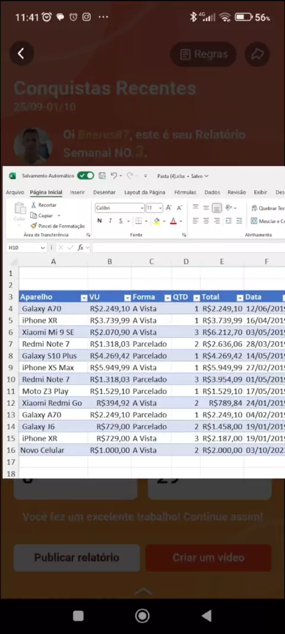This screenshot has width=285, height=634.
Task: Toggle underline with the S button
Action: tap(121, 221)
